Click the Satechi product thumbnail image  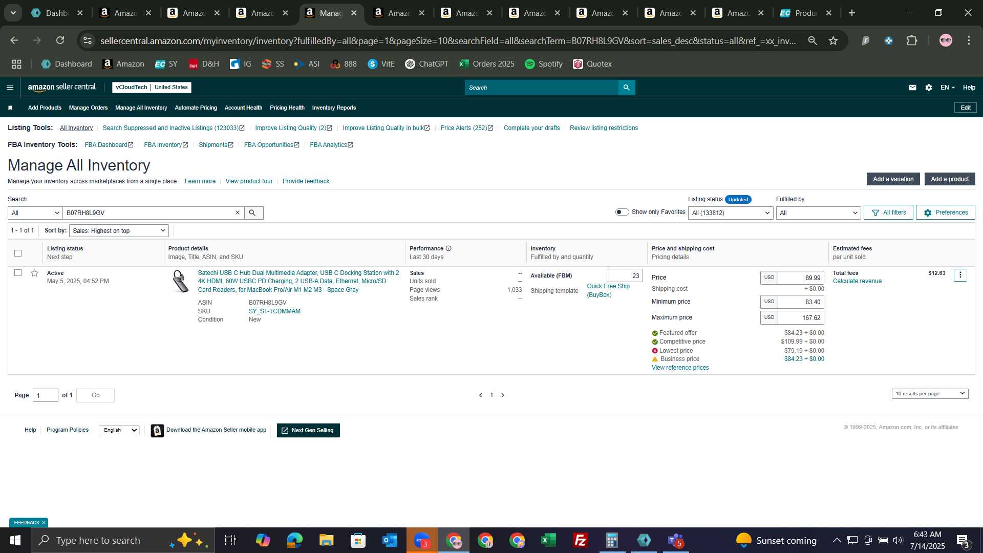click(x=180, y=282)
